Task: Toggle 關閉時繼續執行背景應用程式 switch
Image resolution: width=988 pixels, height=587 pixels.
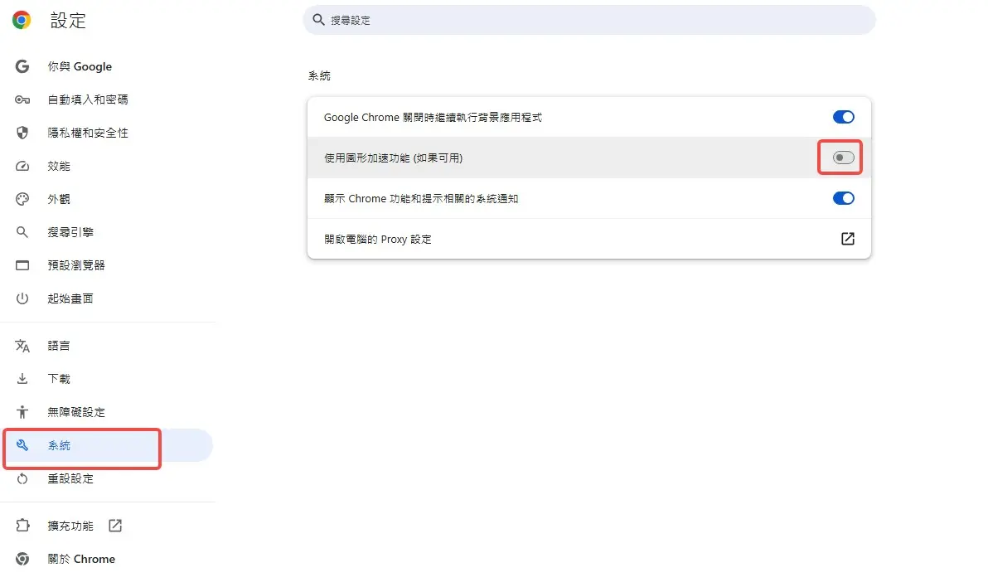Action: (x=843, y=117)
